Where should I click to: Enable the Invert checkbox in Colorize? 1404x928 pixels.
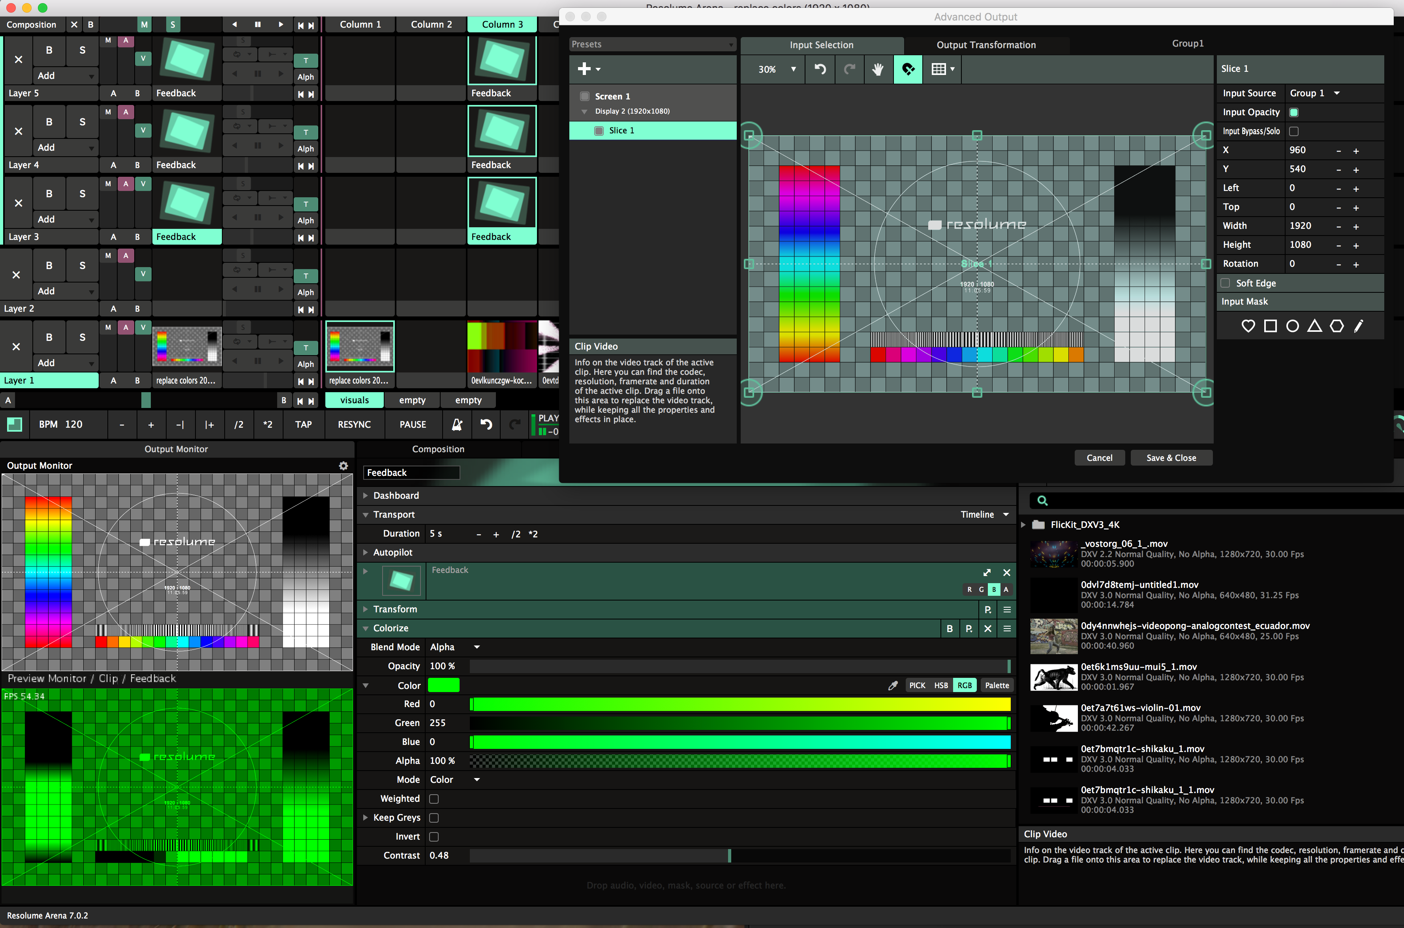[434, 836]
